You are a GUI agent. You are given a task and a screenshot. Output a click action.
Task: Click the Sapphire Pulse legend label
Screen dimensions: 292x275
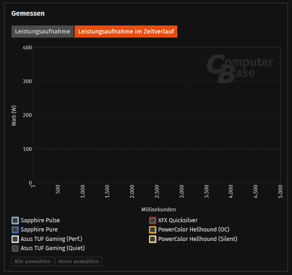pyautogui.click(x=40, y=220)
